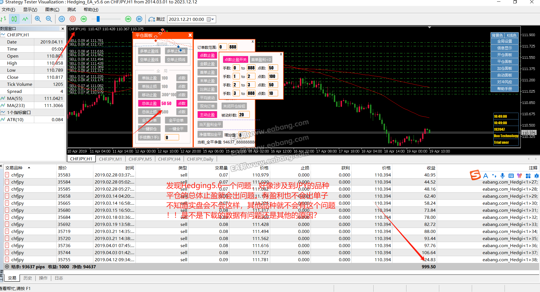
Task: Select the candlestick chart icon
Action: click(x=14, y=19)
